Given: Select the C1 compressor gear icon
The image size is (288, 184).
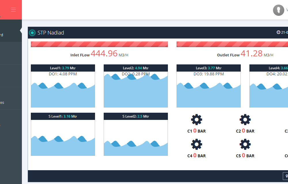Looking at the screenshot, I should click(x=196, y=120).
